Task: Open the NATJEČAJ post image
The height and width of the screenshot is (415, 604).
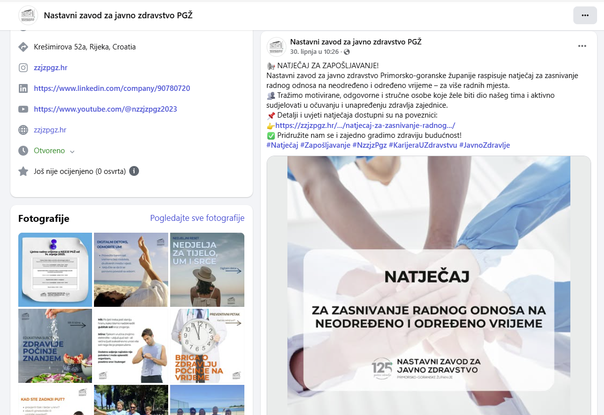Action: (428, 286)
